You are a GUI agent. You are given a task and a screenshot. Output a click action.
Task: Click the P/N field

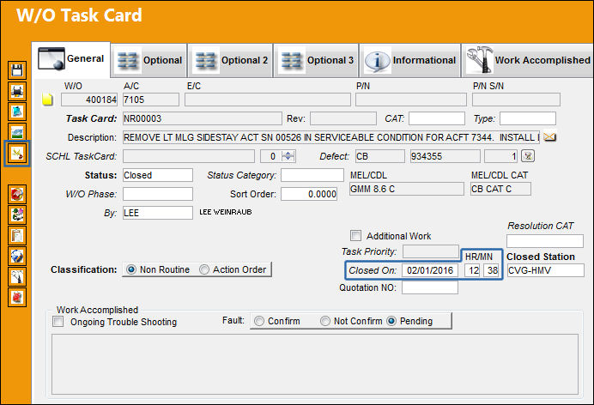click(411, 100)
